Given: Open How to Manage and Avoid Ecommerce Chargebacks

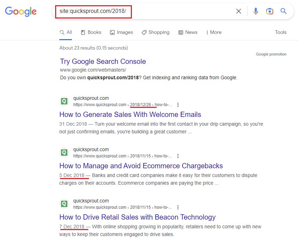Looking at the screenshot, I should click(x=141, y=165).
